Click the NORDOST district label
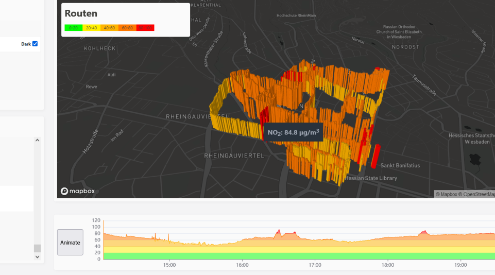The height and width of the screenshot is (275, 495). point(406,47)
